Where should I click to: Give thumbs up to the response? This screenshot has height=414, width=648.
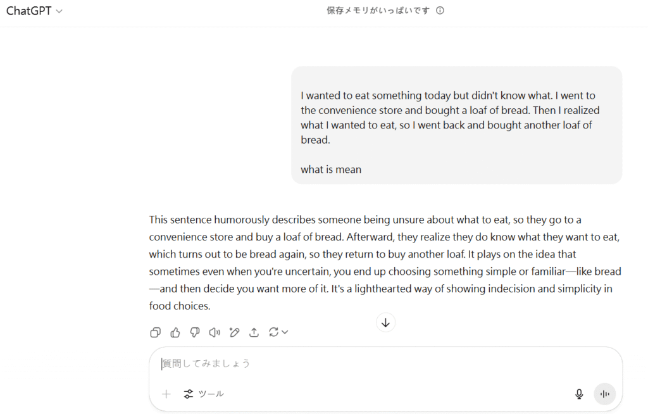pyautogui.click(x=175, y=332)
